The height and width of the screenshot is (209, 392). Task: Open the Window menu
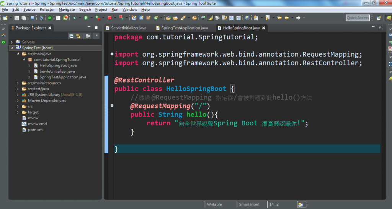tap(130, 10)
